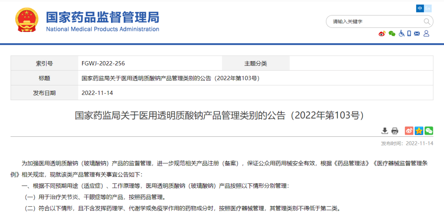Open the WeChat icon in header

pos(392,34)
